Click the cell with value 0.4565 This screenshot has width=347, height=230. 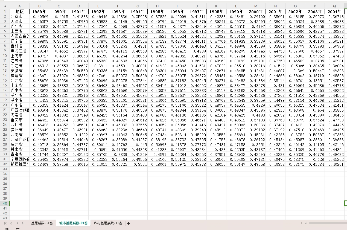(x=315, y=90)
